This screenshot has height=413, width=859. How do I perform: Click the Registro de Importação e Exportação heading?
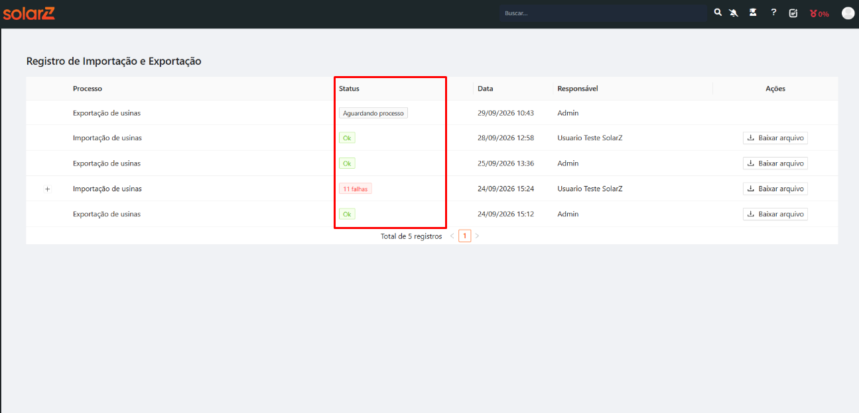click(113, 61)
